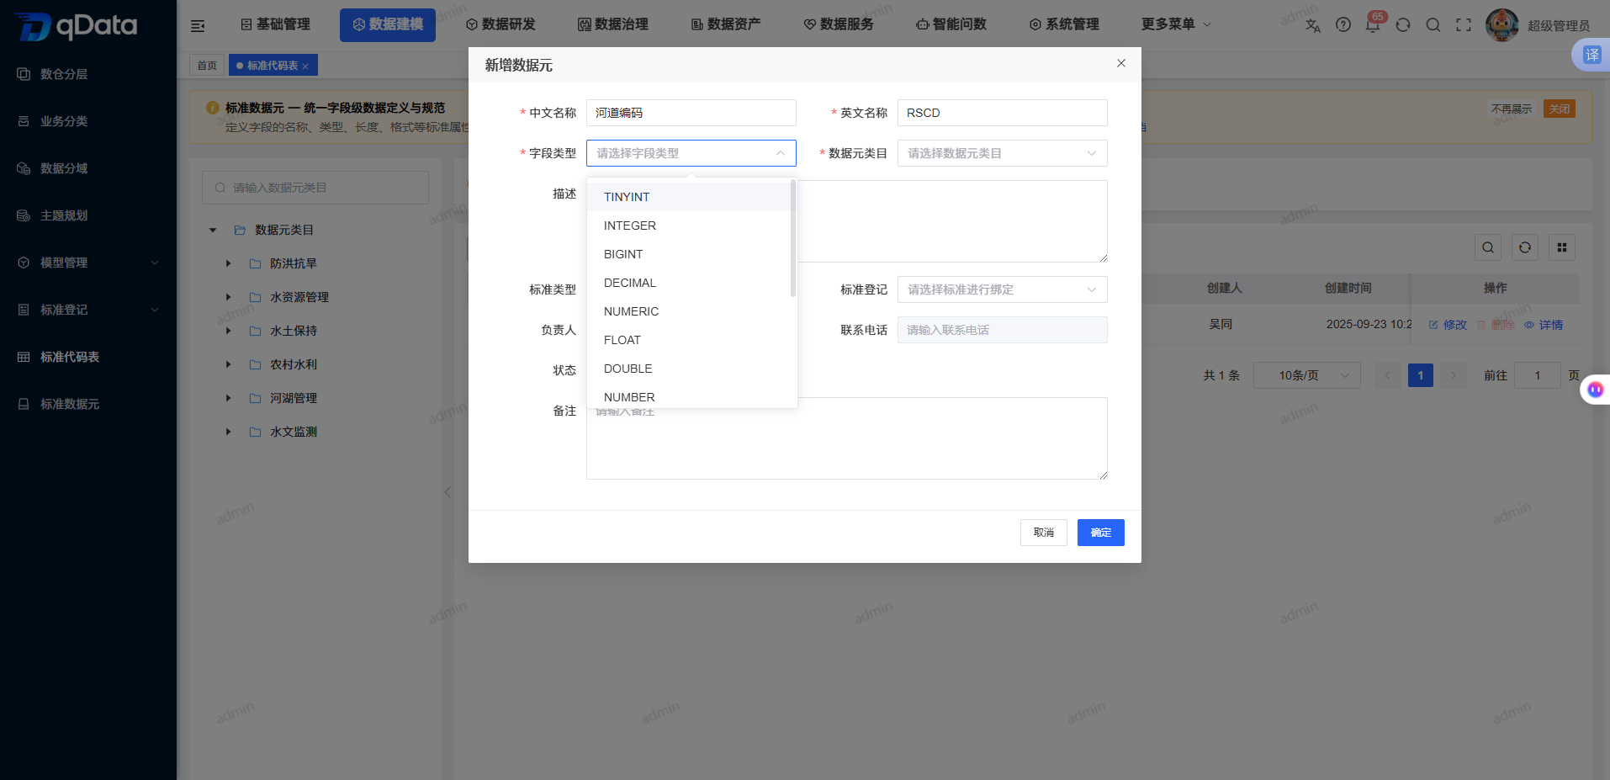Open 业务分类 in sidebar
The image size is (1610, 780).
64,121
